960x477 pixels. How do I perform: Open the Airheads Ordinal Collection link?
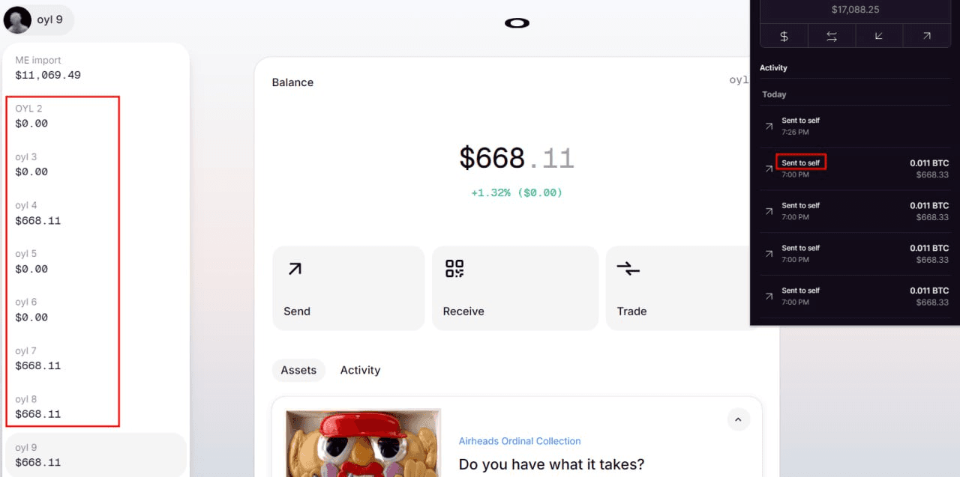520,441
